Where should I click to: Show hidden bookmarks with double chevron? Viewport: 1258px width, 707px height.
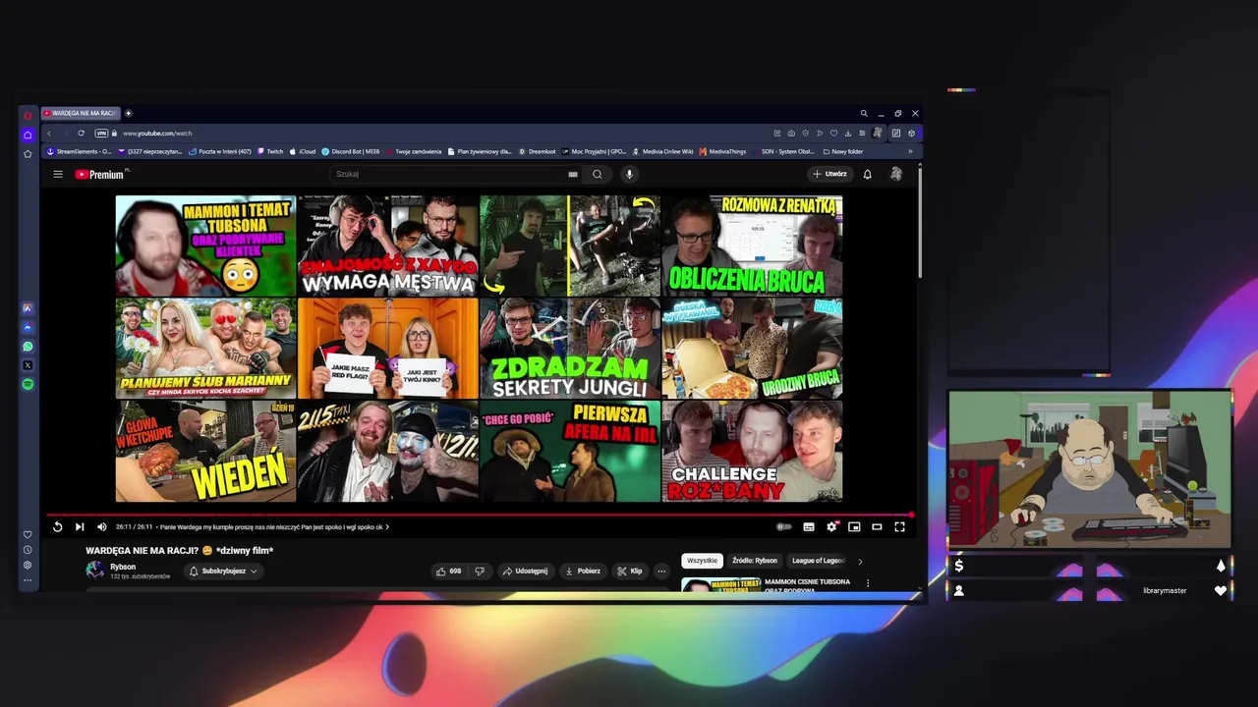[x=910, y=151]
